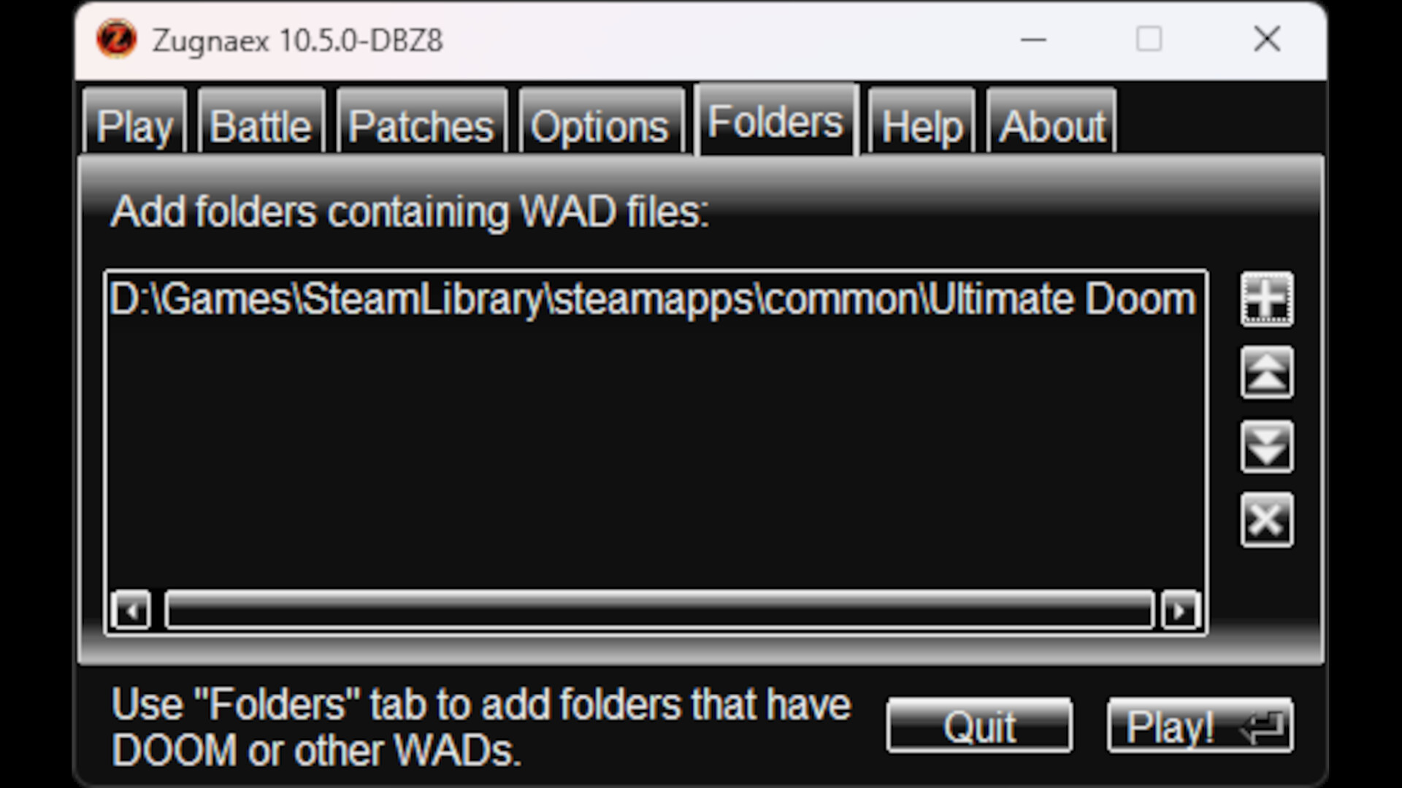Launch game with Play! button

point(1200,725)
